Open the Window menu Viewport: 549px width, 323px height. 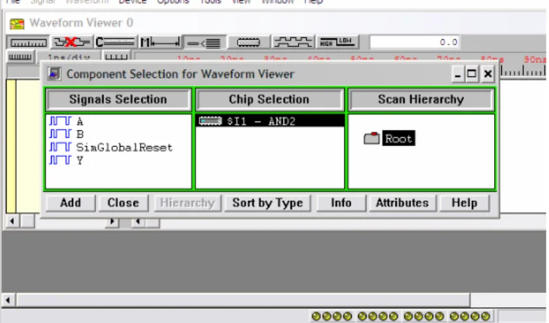pos(278,2)
